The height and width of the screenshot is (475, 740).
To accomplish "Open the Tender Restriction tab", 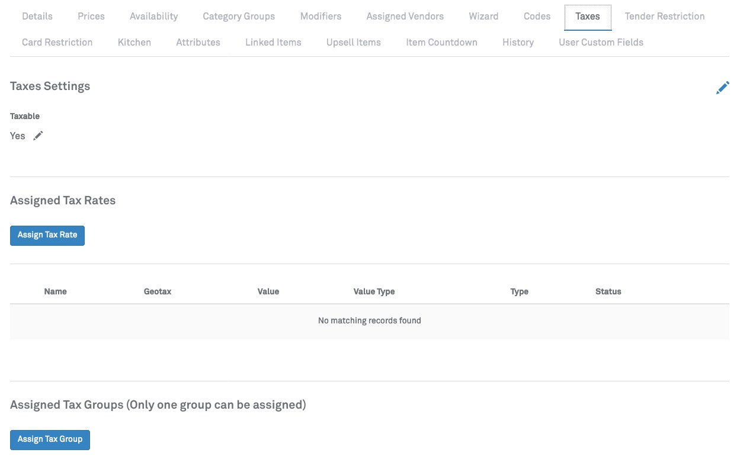I will 664,17.
